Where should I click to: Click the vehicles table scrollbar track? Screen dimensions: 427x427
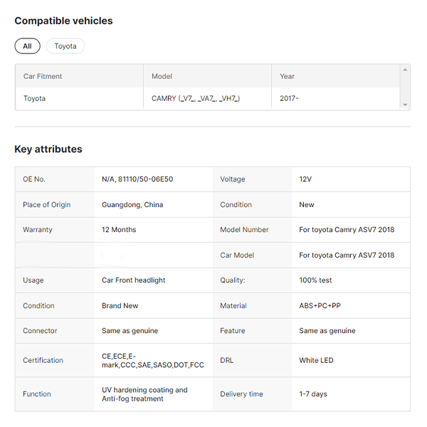pyautogui.click(x=406, y=87)
